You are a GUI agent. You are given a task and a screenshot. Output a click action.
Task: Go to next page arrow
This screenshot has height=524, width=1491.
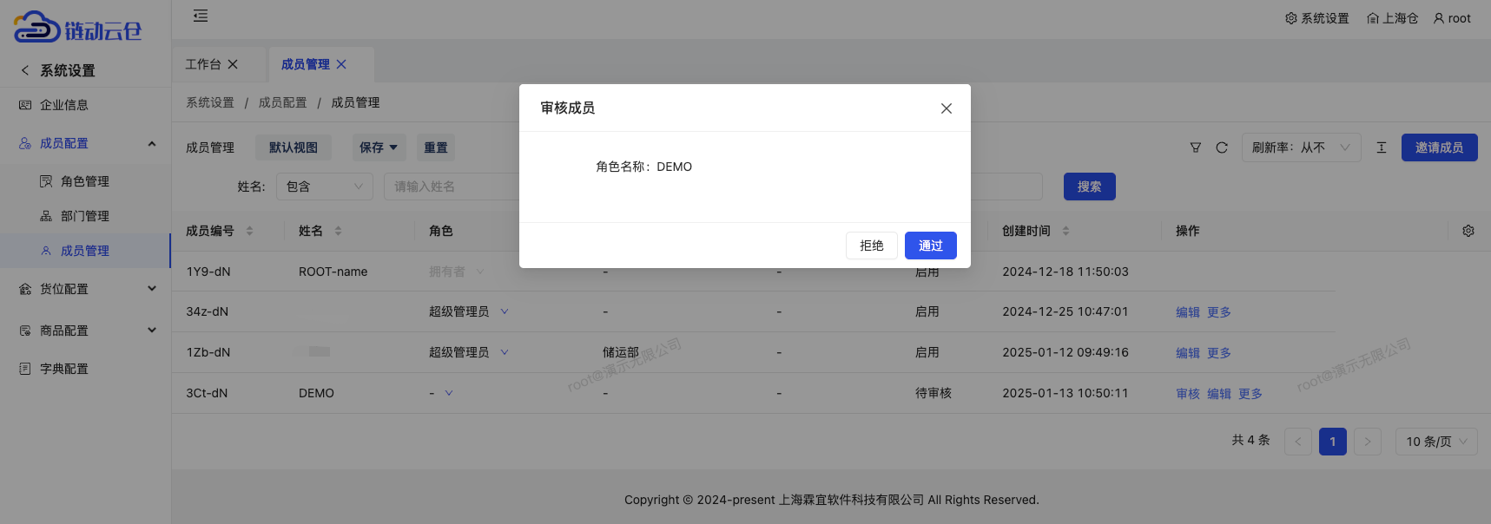coord(1368,442)
